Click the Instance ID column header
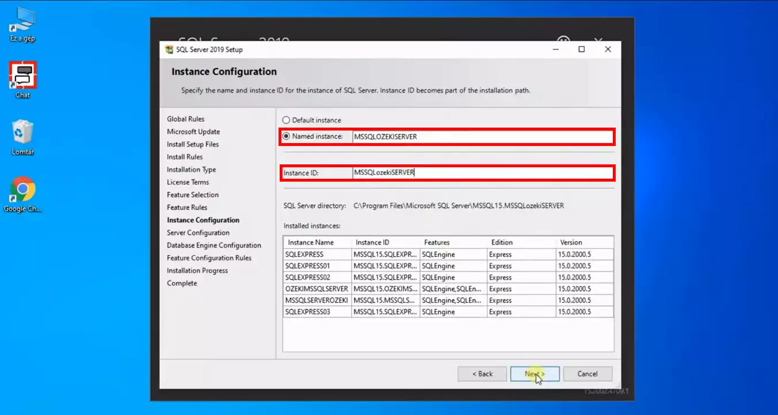This screenshot has height=415, width=778. tap(386, 243)
